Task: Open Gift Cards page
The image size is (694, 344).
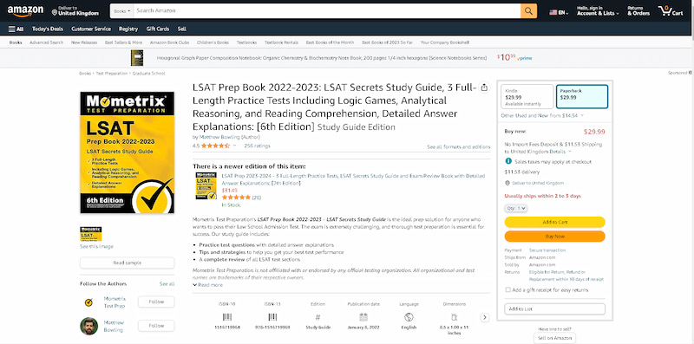Action: point(158,29)
